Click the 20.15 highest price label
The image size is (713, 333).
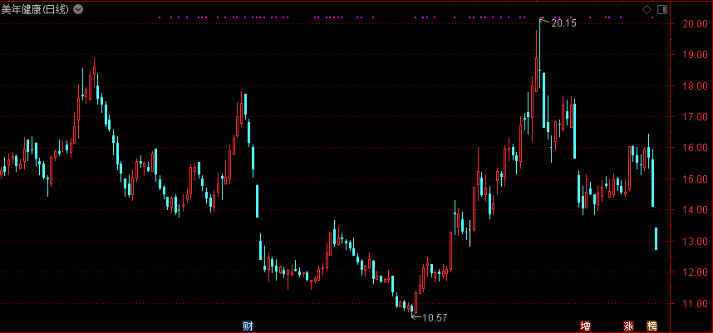coord(563,23)
